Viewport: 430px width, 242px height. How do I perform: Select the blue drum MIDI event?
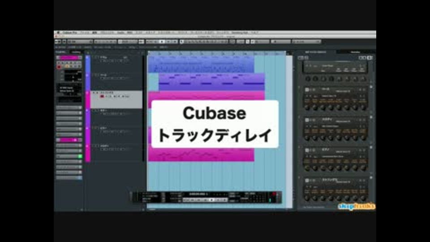tap(201, 64)
